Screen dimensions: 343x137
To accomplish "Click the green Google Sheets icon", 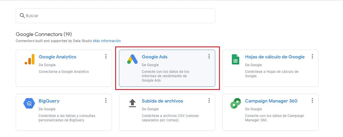I will pos(235,59).
